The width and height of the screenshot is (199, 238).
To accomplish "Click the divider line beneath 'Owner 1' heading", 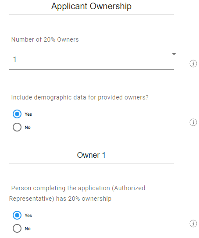I will [92, 163].
